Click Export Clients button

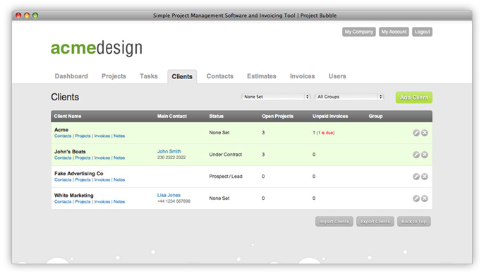(375, 221)
